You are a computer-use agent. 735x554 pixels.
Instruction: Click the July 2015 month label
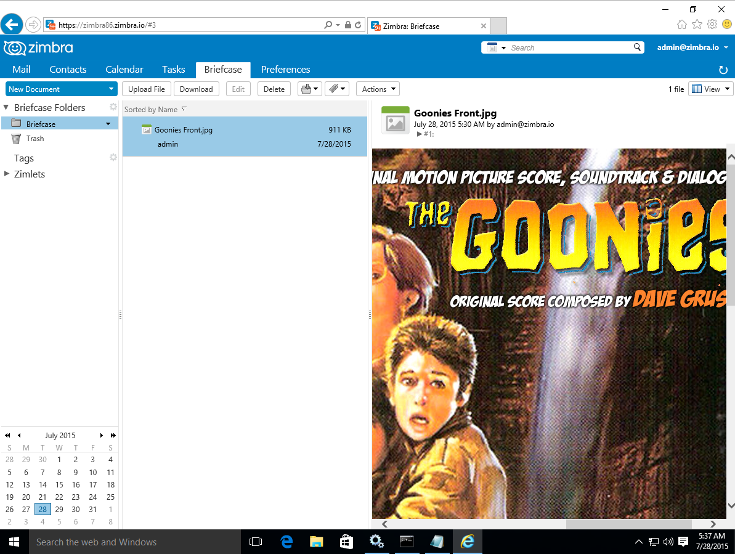point(60,436)
